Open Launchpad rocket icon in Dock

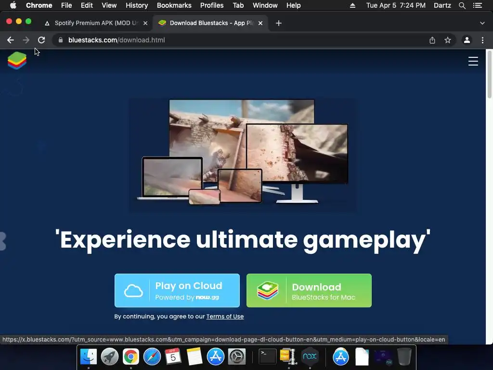(x=110, y=357)
